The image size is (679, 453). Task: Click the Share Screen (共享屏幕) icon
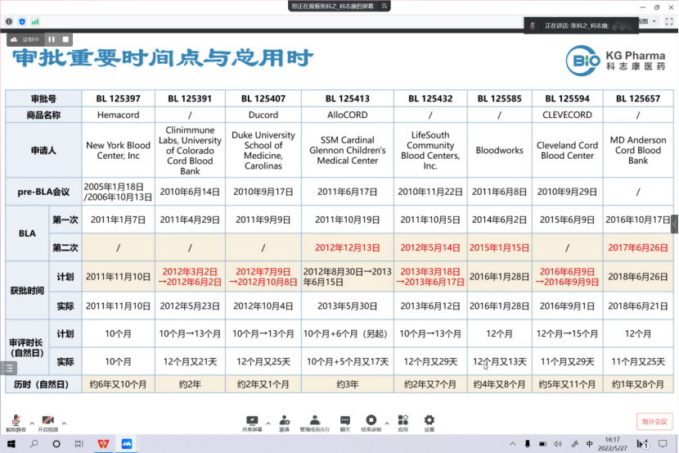pos(252,423)
